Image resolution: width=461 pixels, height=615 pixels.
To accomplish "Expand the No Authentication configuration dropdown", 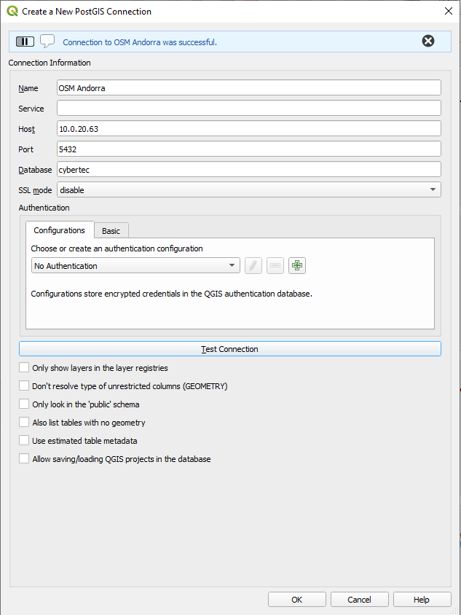I will click(x=135, y=266).
